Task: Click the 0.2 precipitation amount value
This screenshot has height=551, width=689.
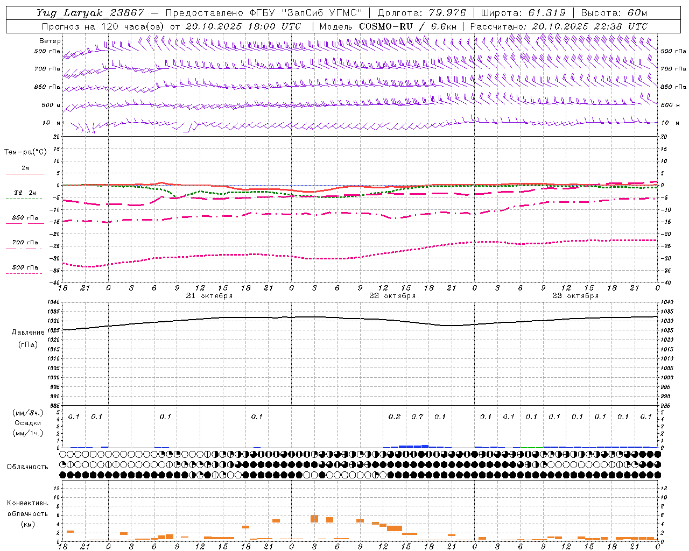Action: (x=395, y=416)
